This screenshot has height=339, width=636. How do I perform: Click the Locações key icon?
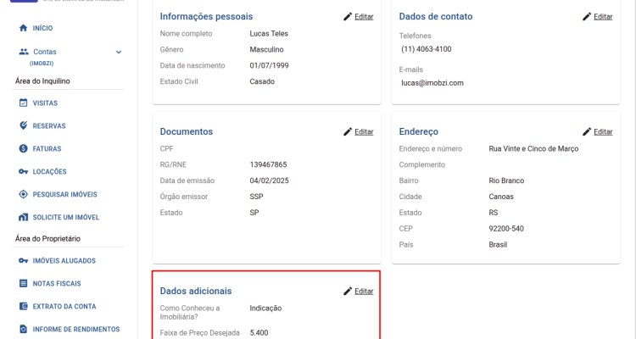[x=24, y=171]
